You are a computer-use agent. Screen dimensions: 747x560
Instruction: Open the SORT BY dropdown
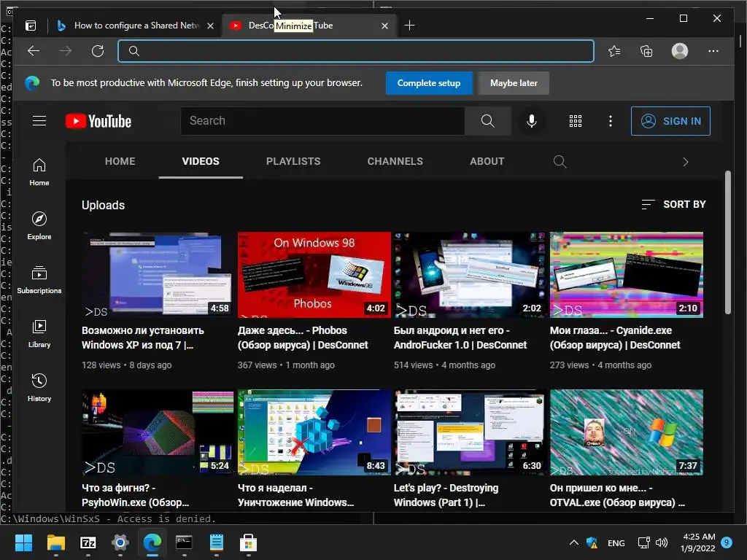click(673, 204)
